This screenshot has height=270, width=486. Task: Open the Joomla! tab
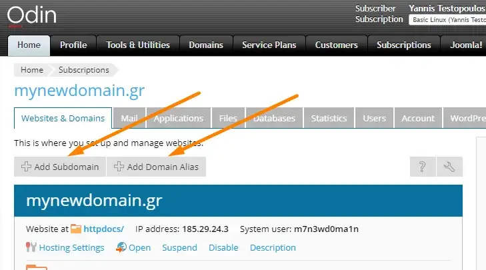coord(463,45)
